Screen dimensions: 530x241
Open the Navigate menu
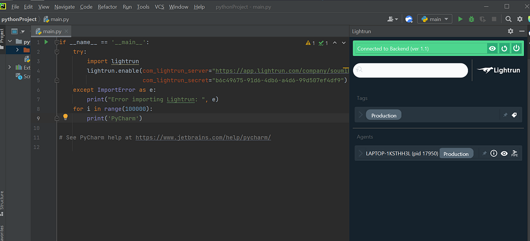65,7
